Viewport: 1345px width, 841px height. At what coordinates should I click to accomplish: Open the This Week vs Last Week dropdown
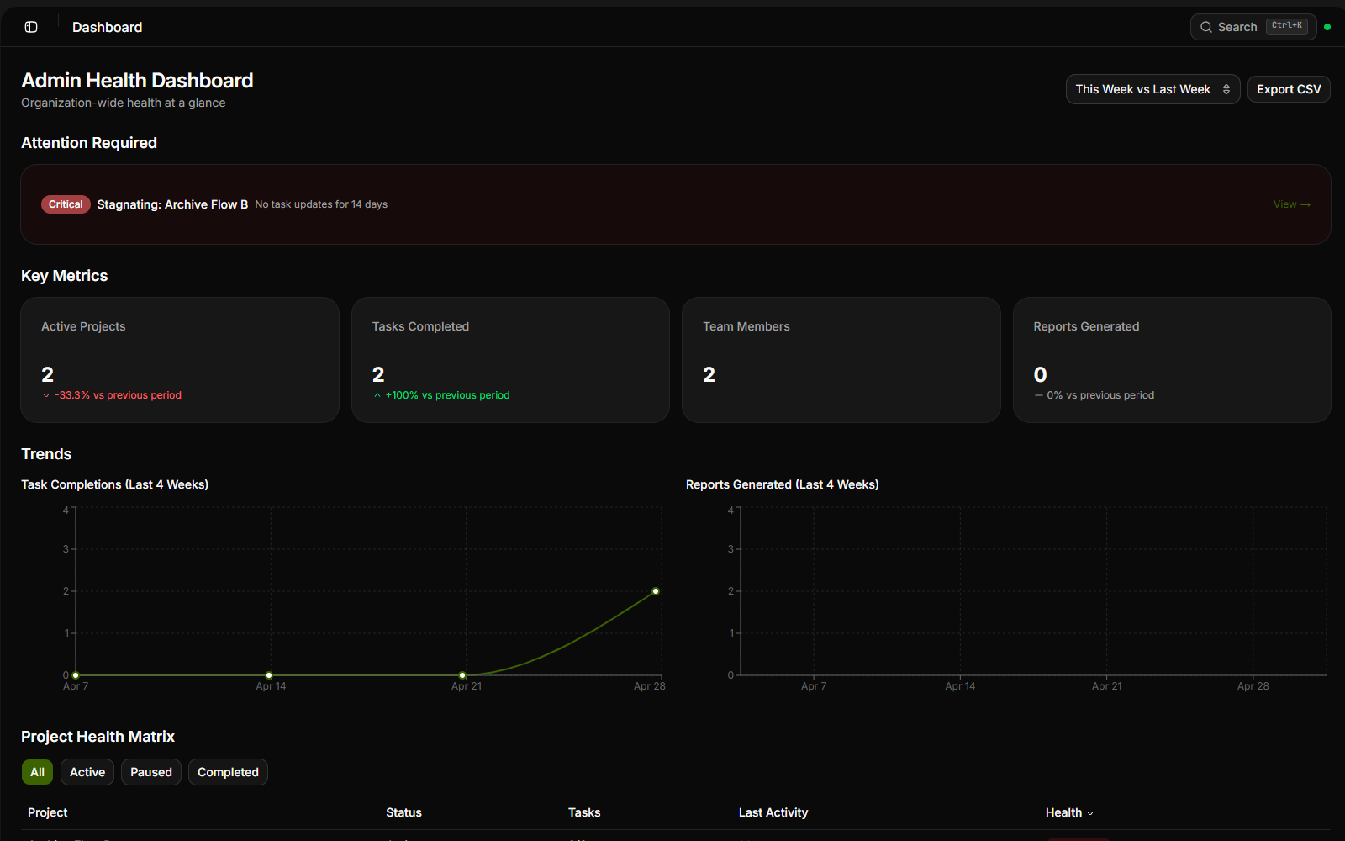[1152, 89]
